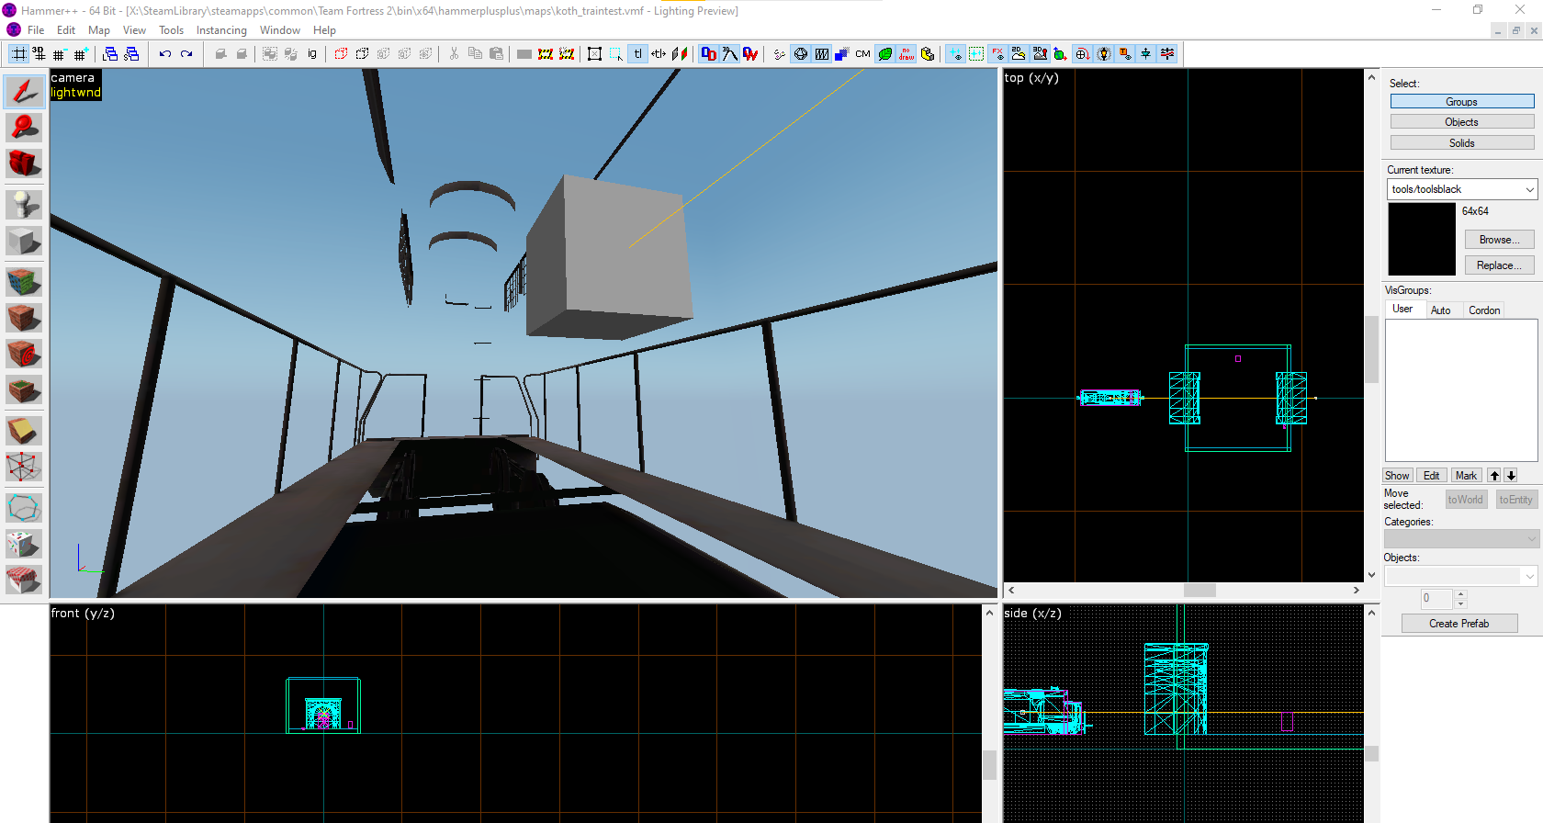This screenshot has width=1543, height=823.
Task: Select the Apply Decals tool
Action: coord(24,354)
